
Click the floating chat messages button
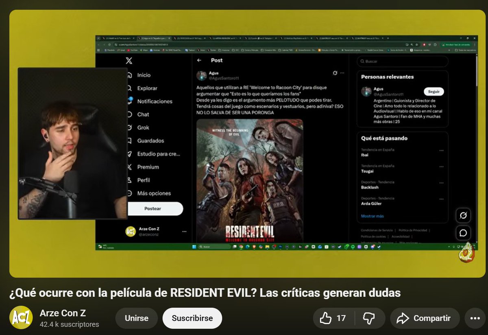(x=463, y=233)
